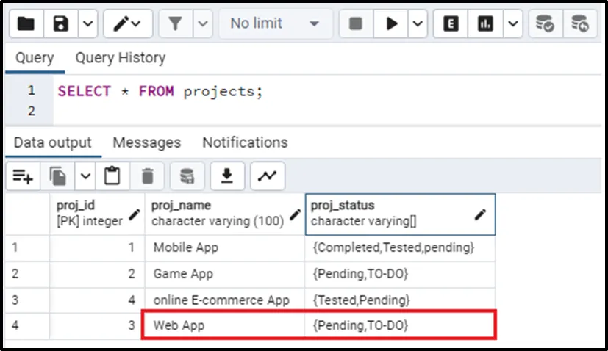Screen dimensions: 608x351
Task: Expand the Save File dropdown arrow
Action: 87,24
